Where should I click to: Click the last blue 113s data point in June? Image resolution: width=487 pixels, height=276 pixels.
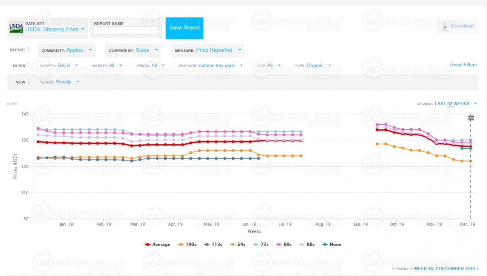coord(259,158)
